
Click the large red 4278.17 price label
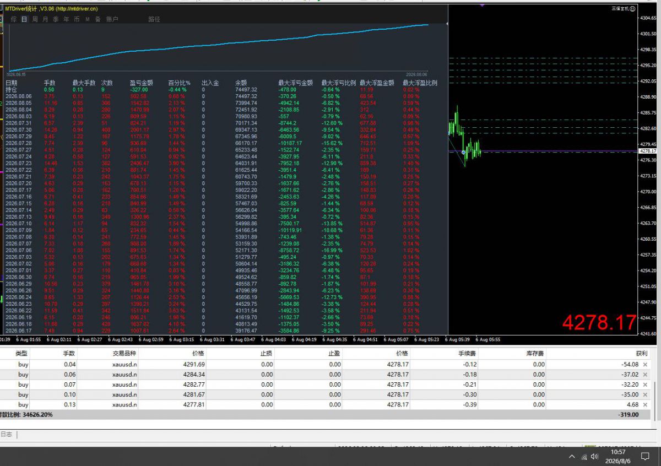coord(599,322)
